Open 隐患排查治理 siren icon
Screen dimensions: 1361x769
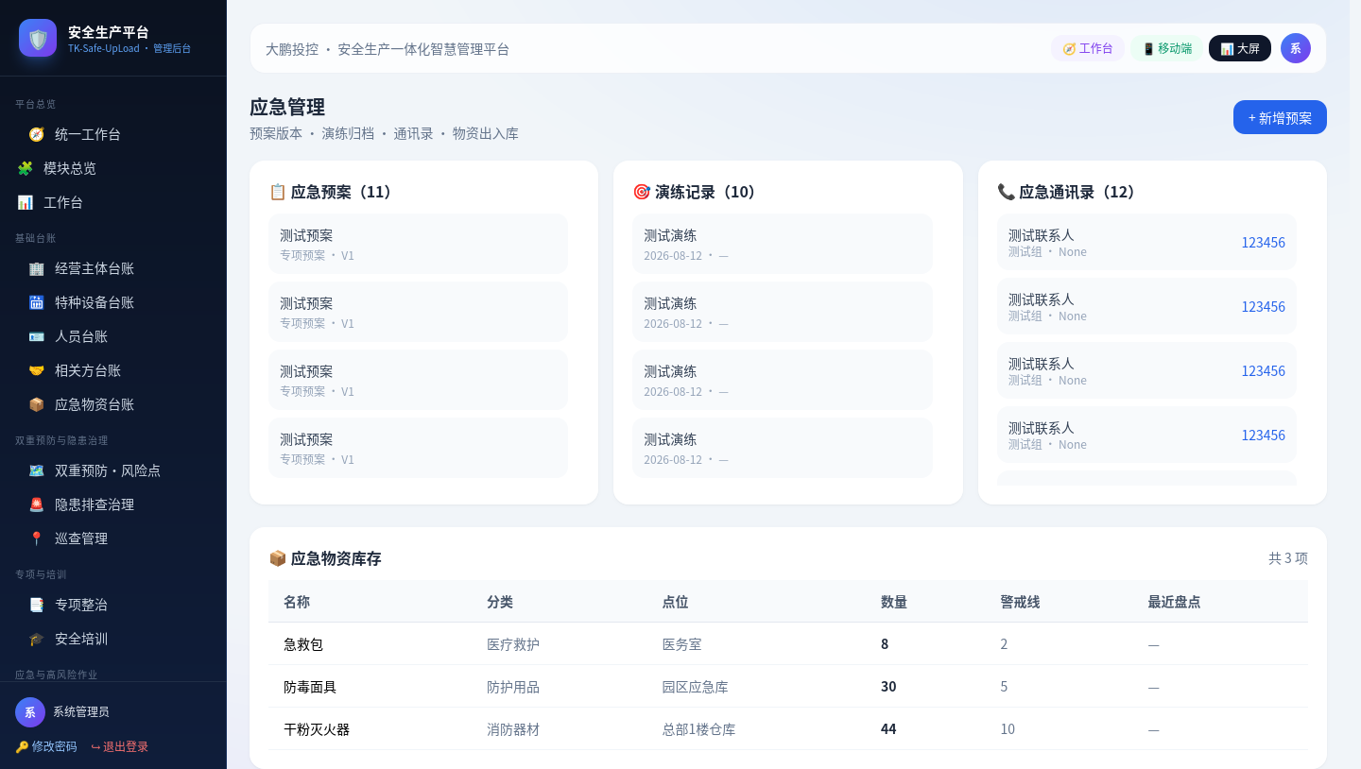[37, 504]
